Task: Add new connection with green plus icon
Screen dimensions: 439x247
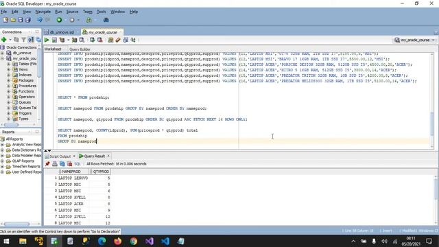Action: point(4,40)
